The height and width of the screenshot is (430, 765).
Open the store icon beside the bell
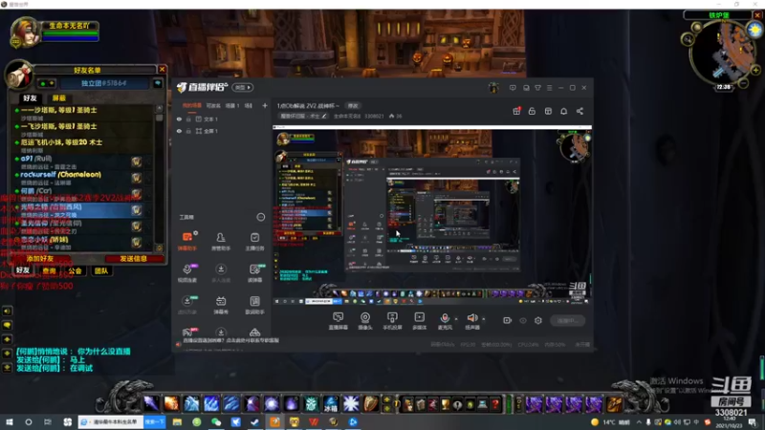[548, 111]
